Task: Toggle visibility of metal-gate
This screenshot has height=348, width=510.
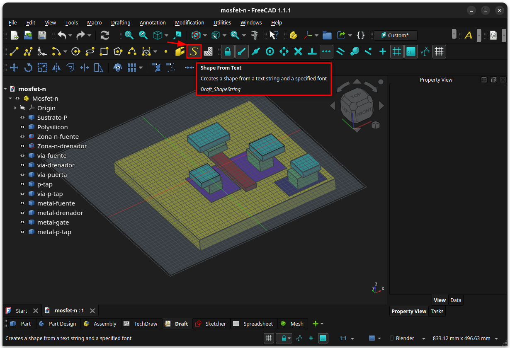Action: click(23, 222)
